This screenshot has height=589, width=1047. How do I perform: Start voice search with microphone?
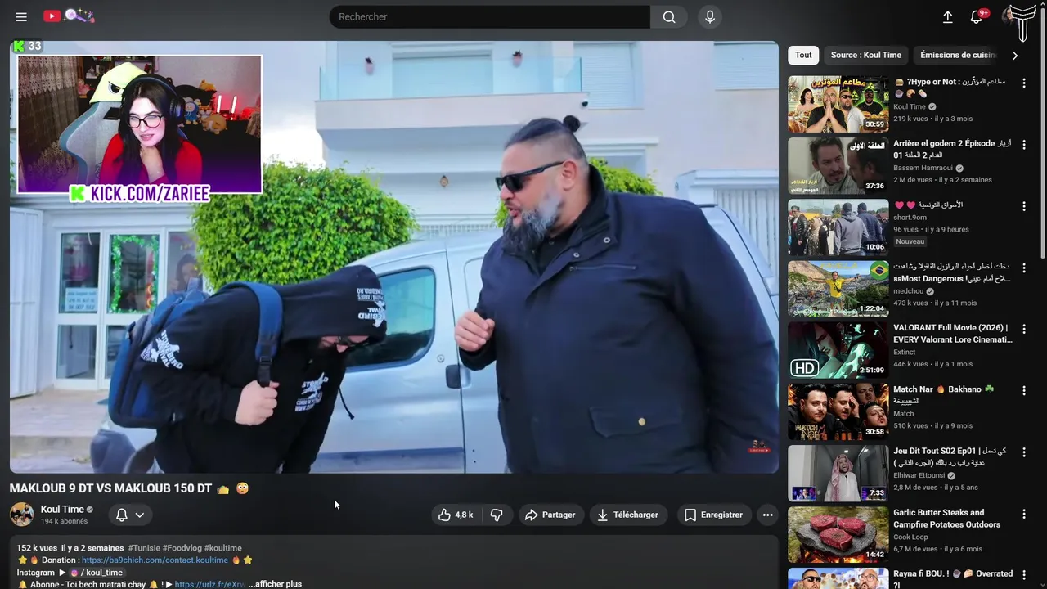click(x=710, y=16)
